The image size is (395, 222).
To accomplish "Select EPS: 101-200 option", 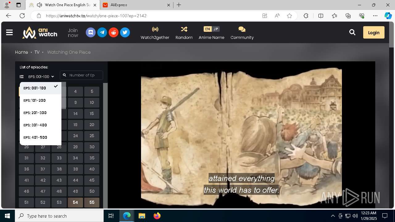I will click(x=40, y=101).
